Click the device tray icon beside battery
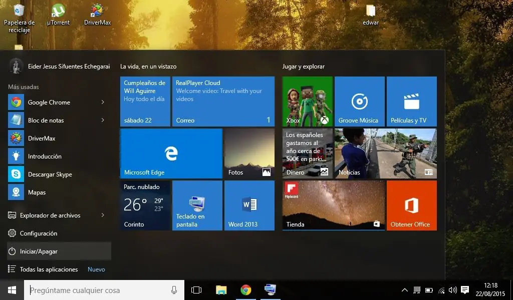Image resolution: width=513 pixels, height=300 pixels. click(x=417, y=290)
